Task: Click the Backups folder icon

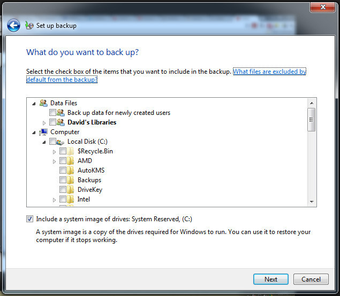Action: [x=71, y=180]
